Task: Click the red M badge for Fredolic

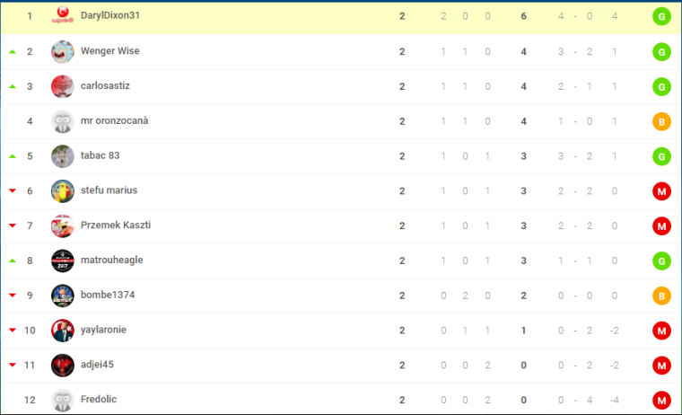Action: (661, 401)
